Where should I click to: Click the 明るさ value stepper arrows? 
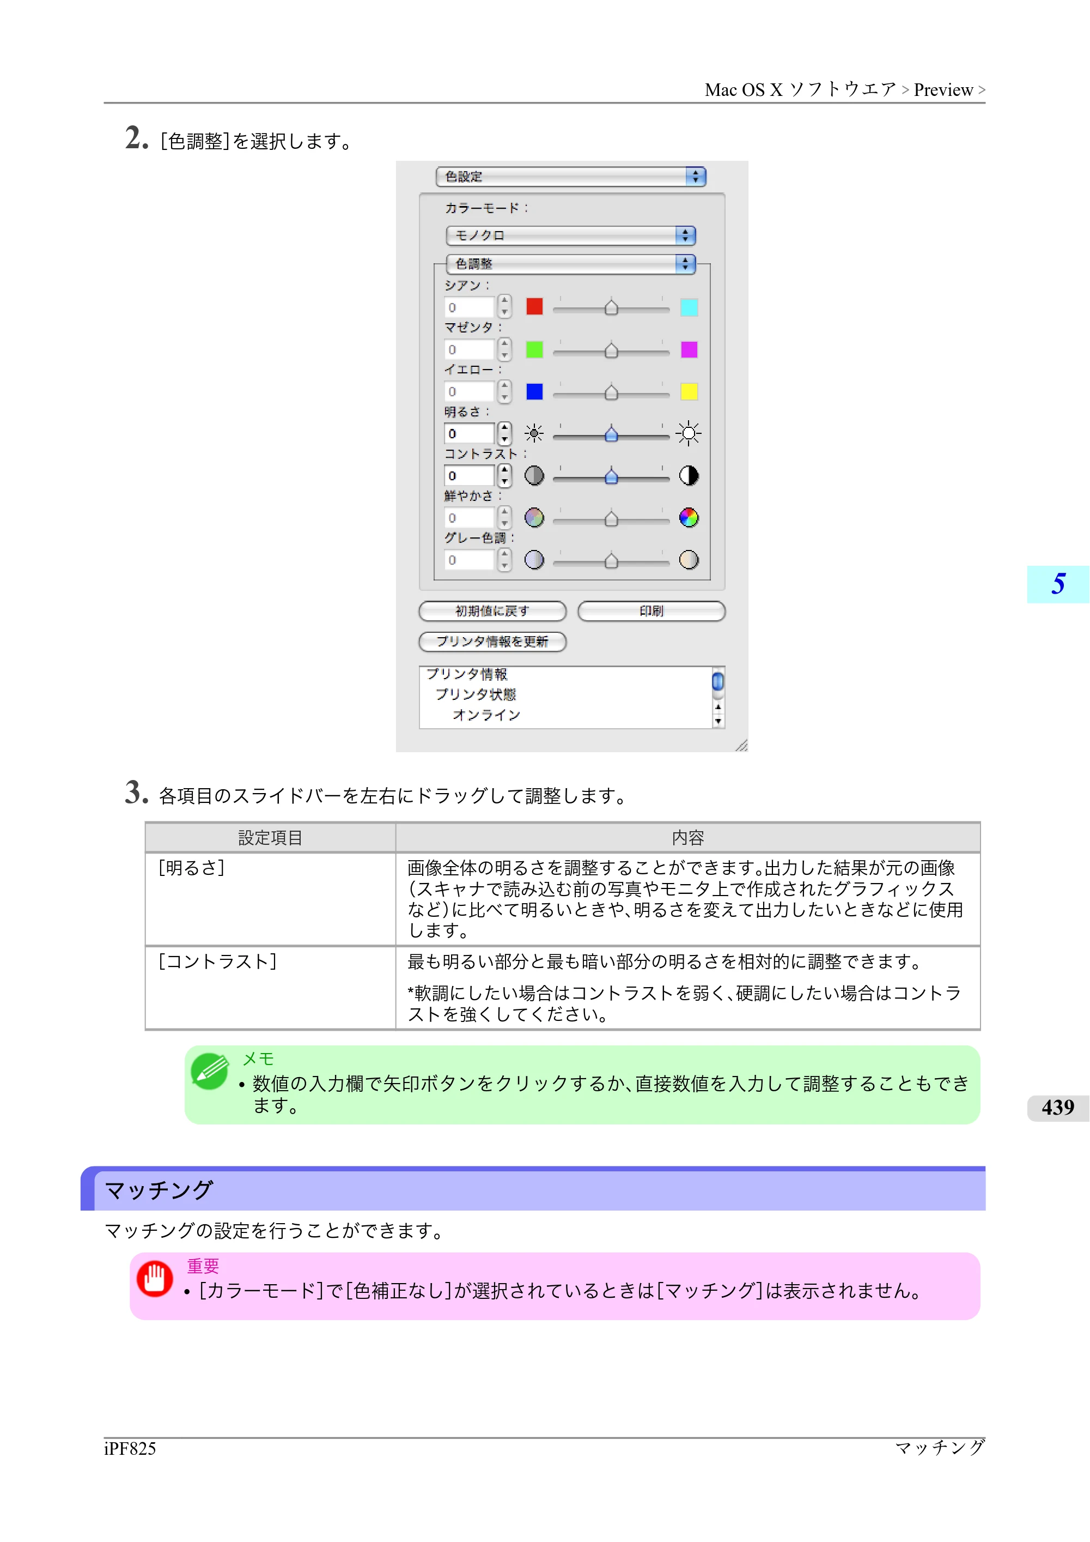click(505, 434)
